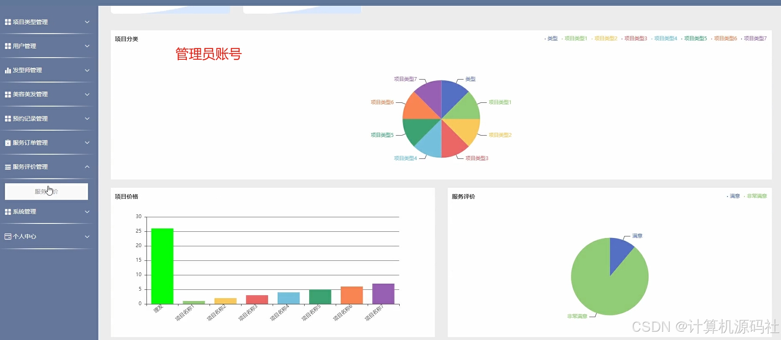Click the dark green 项目类型5 pie slice

click(417, 129)
